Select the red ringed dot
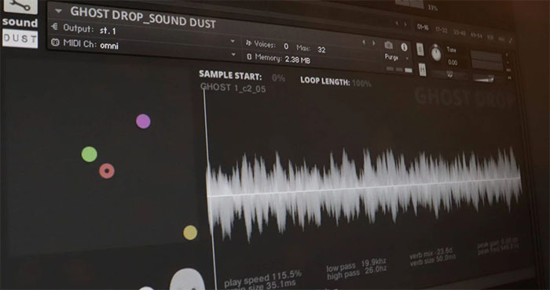This screenshot has height=290, width=550. tap(107, 171)
